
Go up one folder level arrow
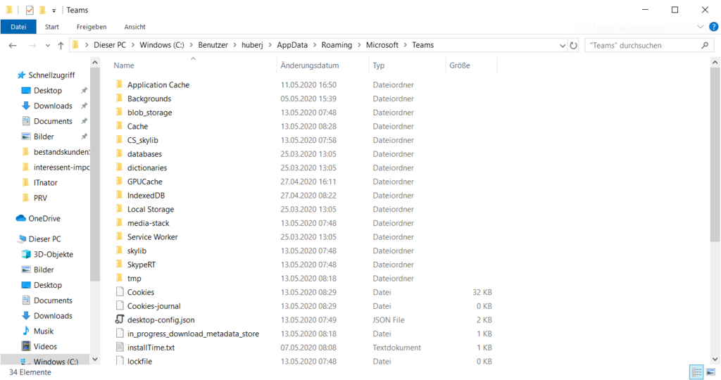(x=61, y=45)
